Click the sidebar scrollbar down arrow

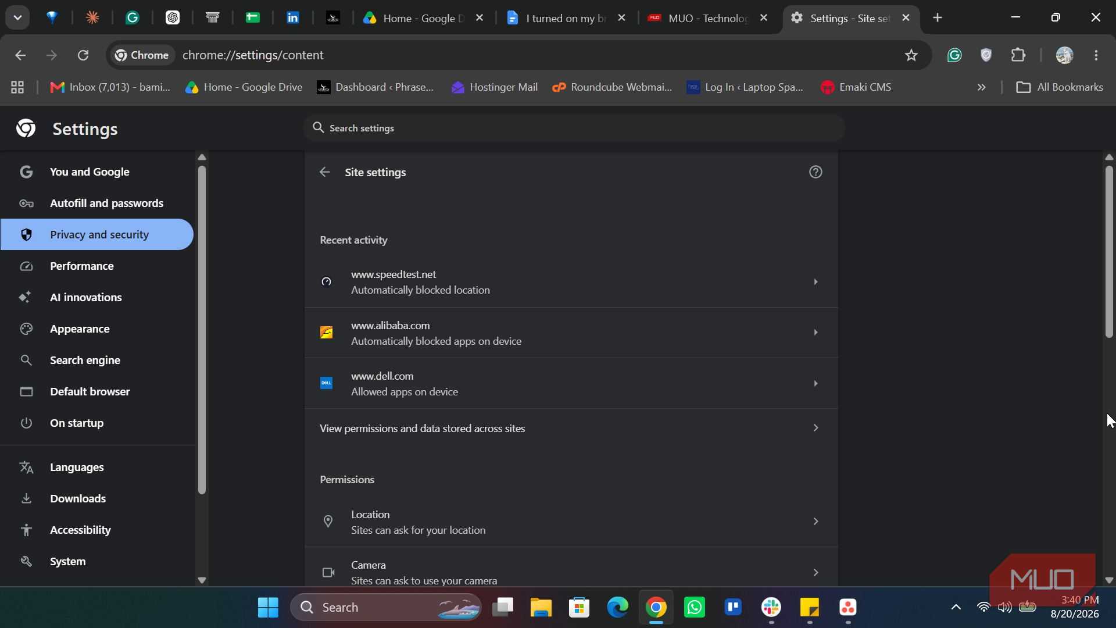point(202,580)
